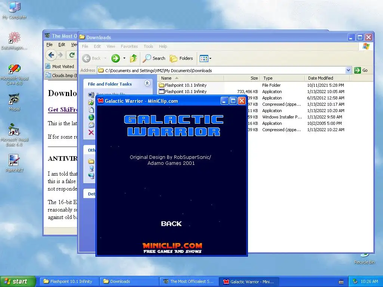Switch to Galactic Warrior taskbar button
383x287 pixels.
point(249,281)
